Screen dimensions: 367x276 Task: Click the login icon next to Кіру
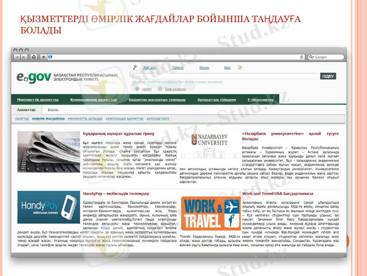tap(240, 68)
